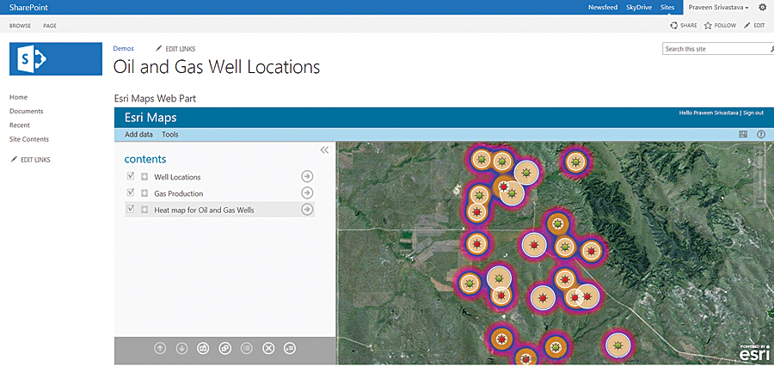Click the Share button in ribbon
Viewport: 774px width, 366px height.
(x=683, y=26)
